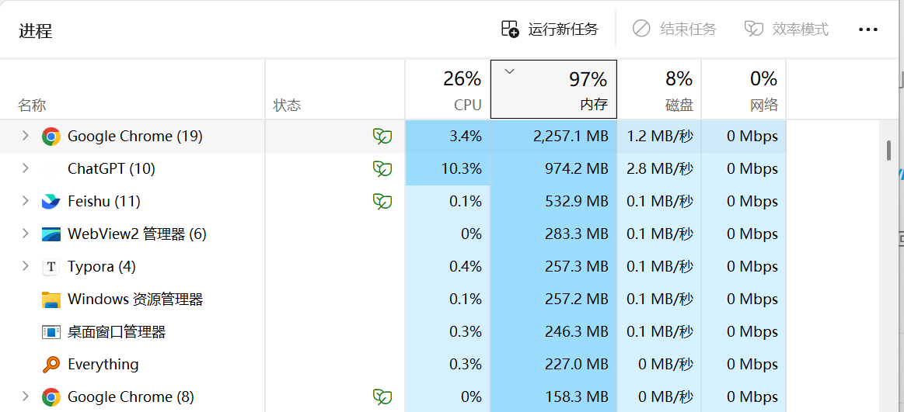The width and height of the screenshot is (904, 412).
Task: Click the 2.8 MB/秒 disk value
Action: click(659, 169)
